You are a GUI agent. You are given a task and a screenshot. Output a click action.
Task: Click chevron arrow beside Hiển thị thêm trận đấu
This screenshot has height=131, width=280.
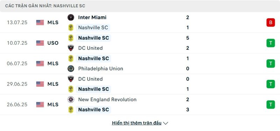pyautogui.click(x=166, y=123)
